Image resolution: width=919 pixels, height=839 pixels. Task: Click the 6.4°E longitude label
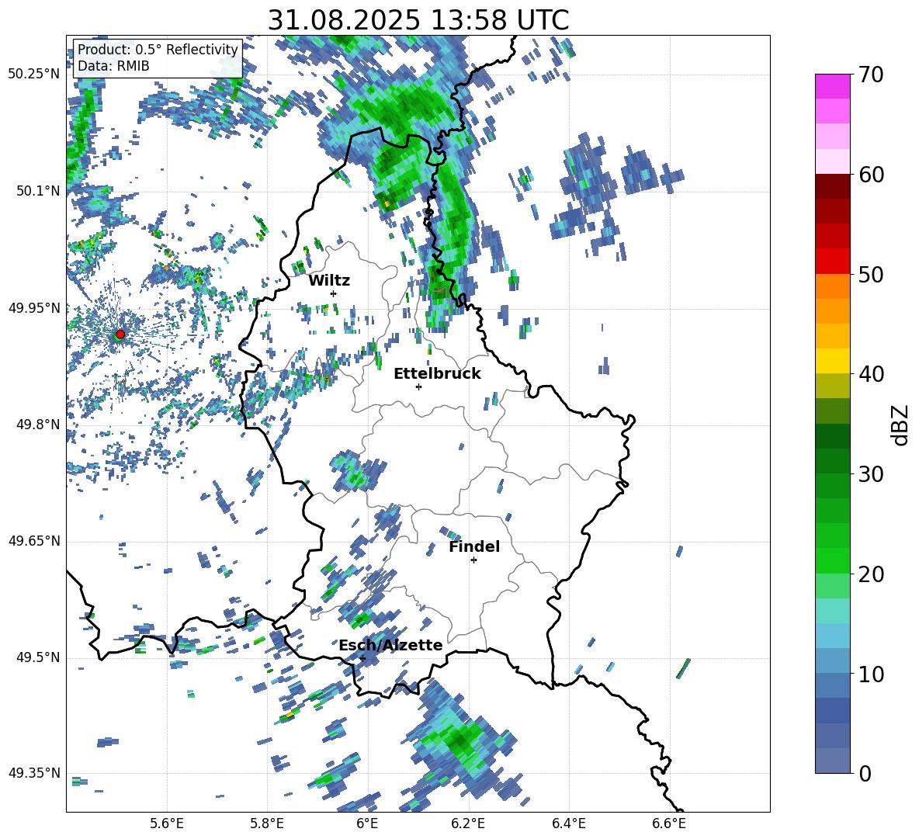click(x=569, y=823)
